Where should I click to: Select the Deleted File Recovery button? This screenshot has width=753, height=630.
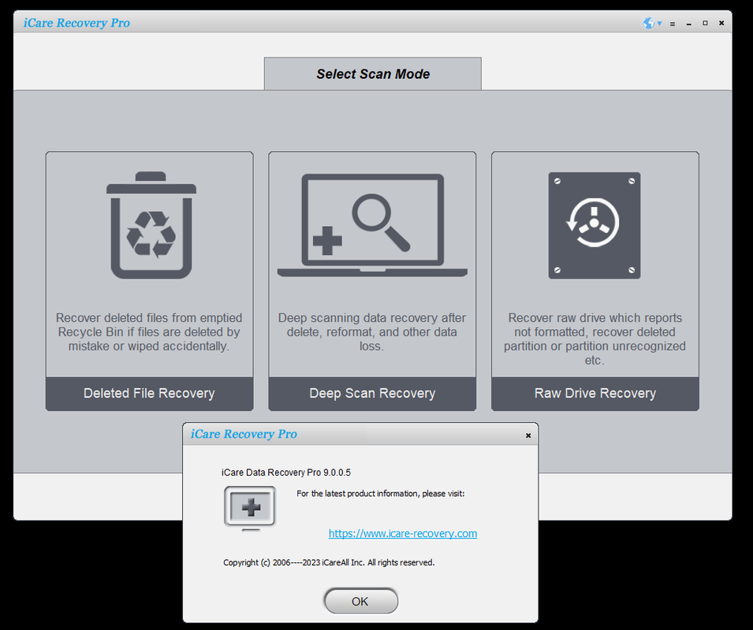click(149, 394)
